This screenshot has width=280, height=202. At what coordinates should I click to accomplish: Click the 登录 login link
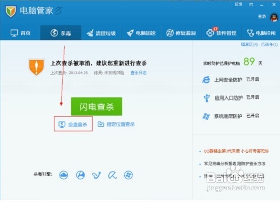262,17
